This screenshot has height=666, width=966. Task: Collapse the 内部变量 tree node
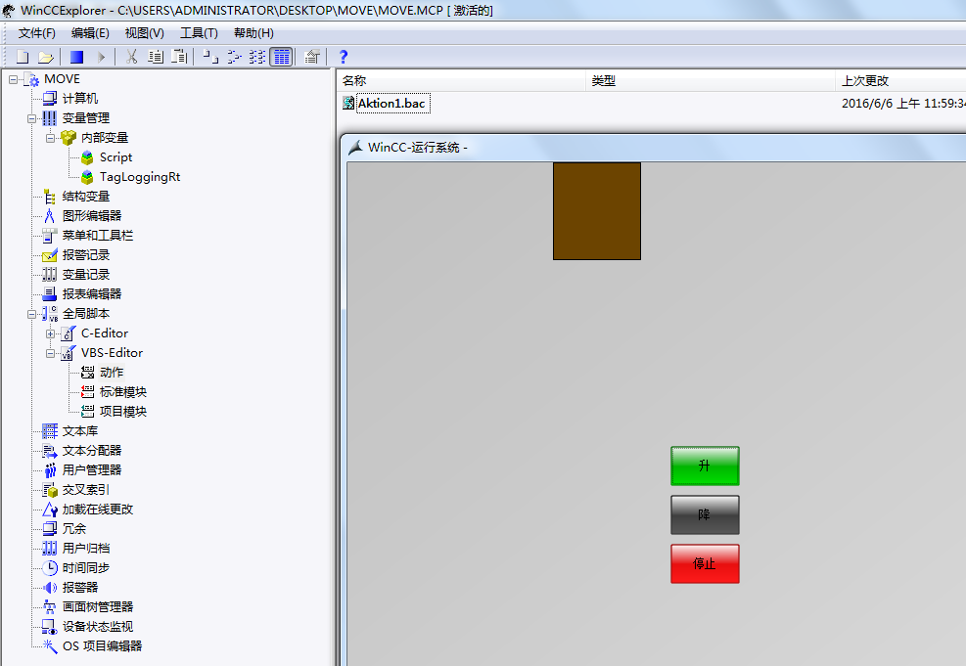click(x=50, y=138)
